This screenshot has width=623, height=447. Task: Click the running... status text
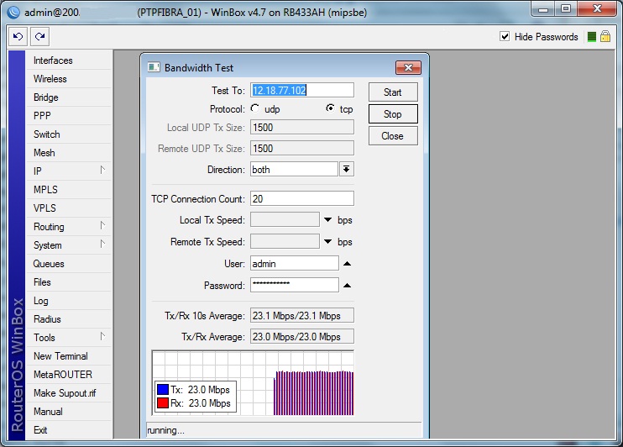[x=165, y=430]
